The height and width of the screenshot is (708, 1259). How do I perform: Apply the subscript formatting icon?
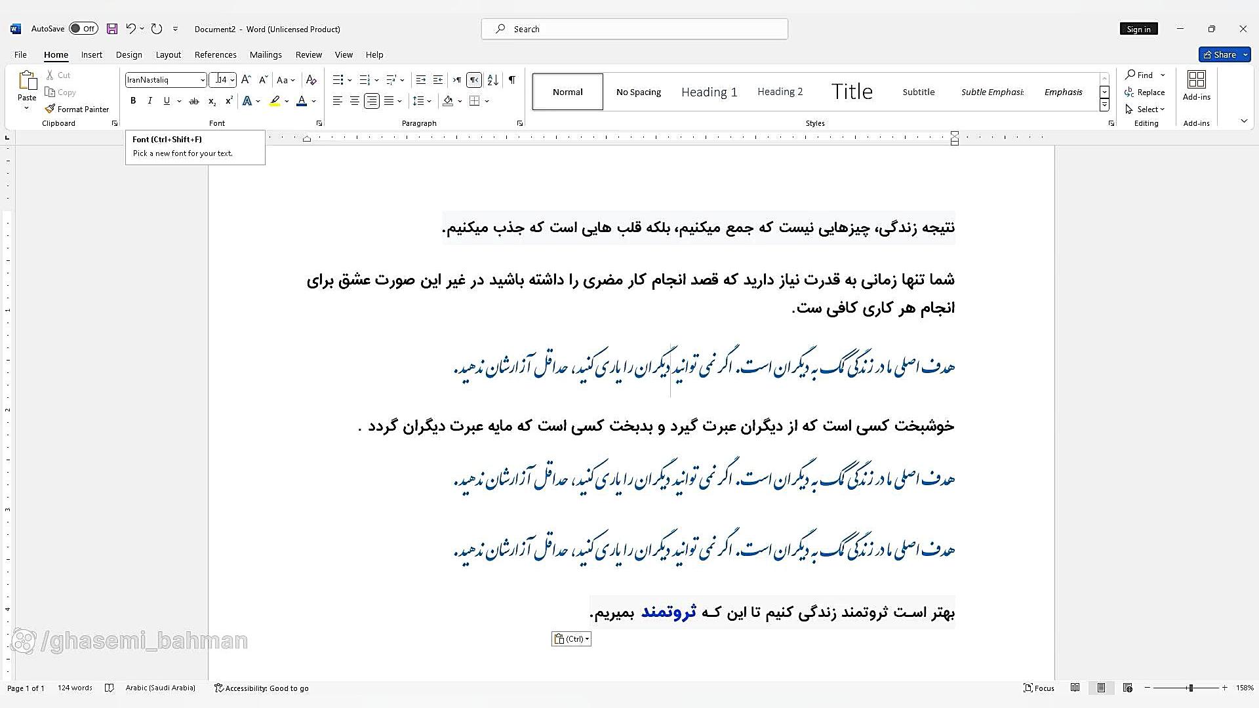[x=212, y=101]
